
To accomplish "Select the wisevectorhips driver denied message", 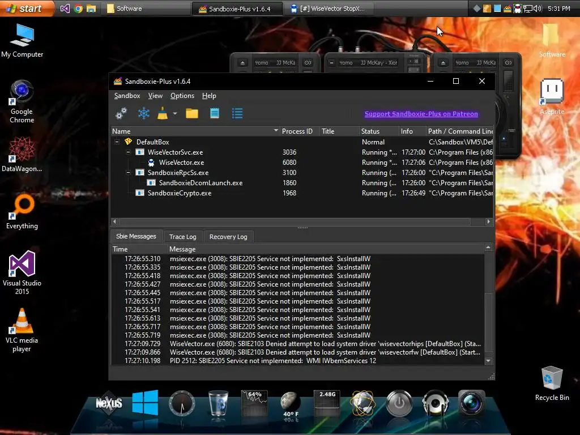I will pos(297,344).
